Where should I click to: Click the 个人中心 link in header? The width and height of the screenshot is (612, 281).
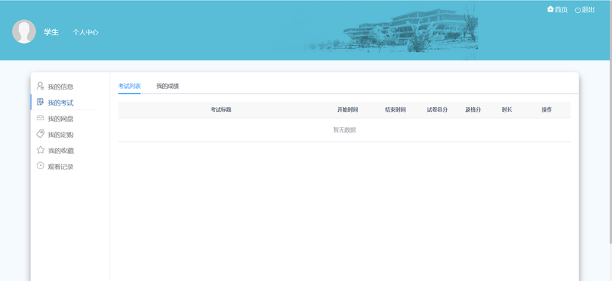tap(86, 32)
